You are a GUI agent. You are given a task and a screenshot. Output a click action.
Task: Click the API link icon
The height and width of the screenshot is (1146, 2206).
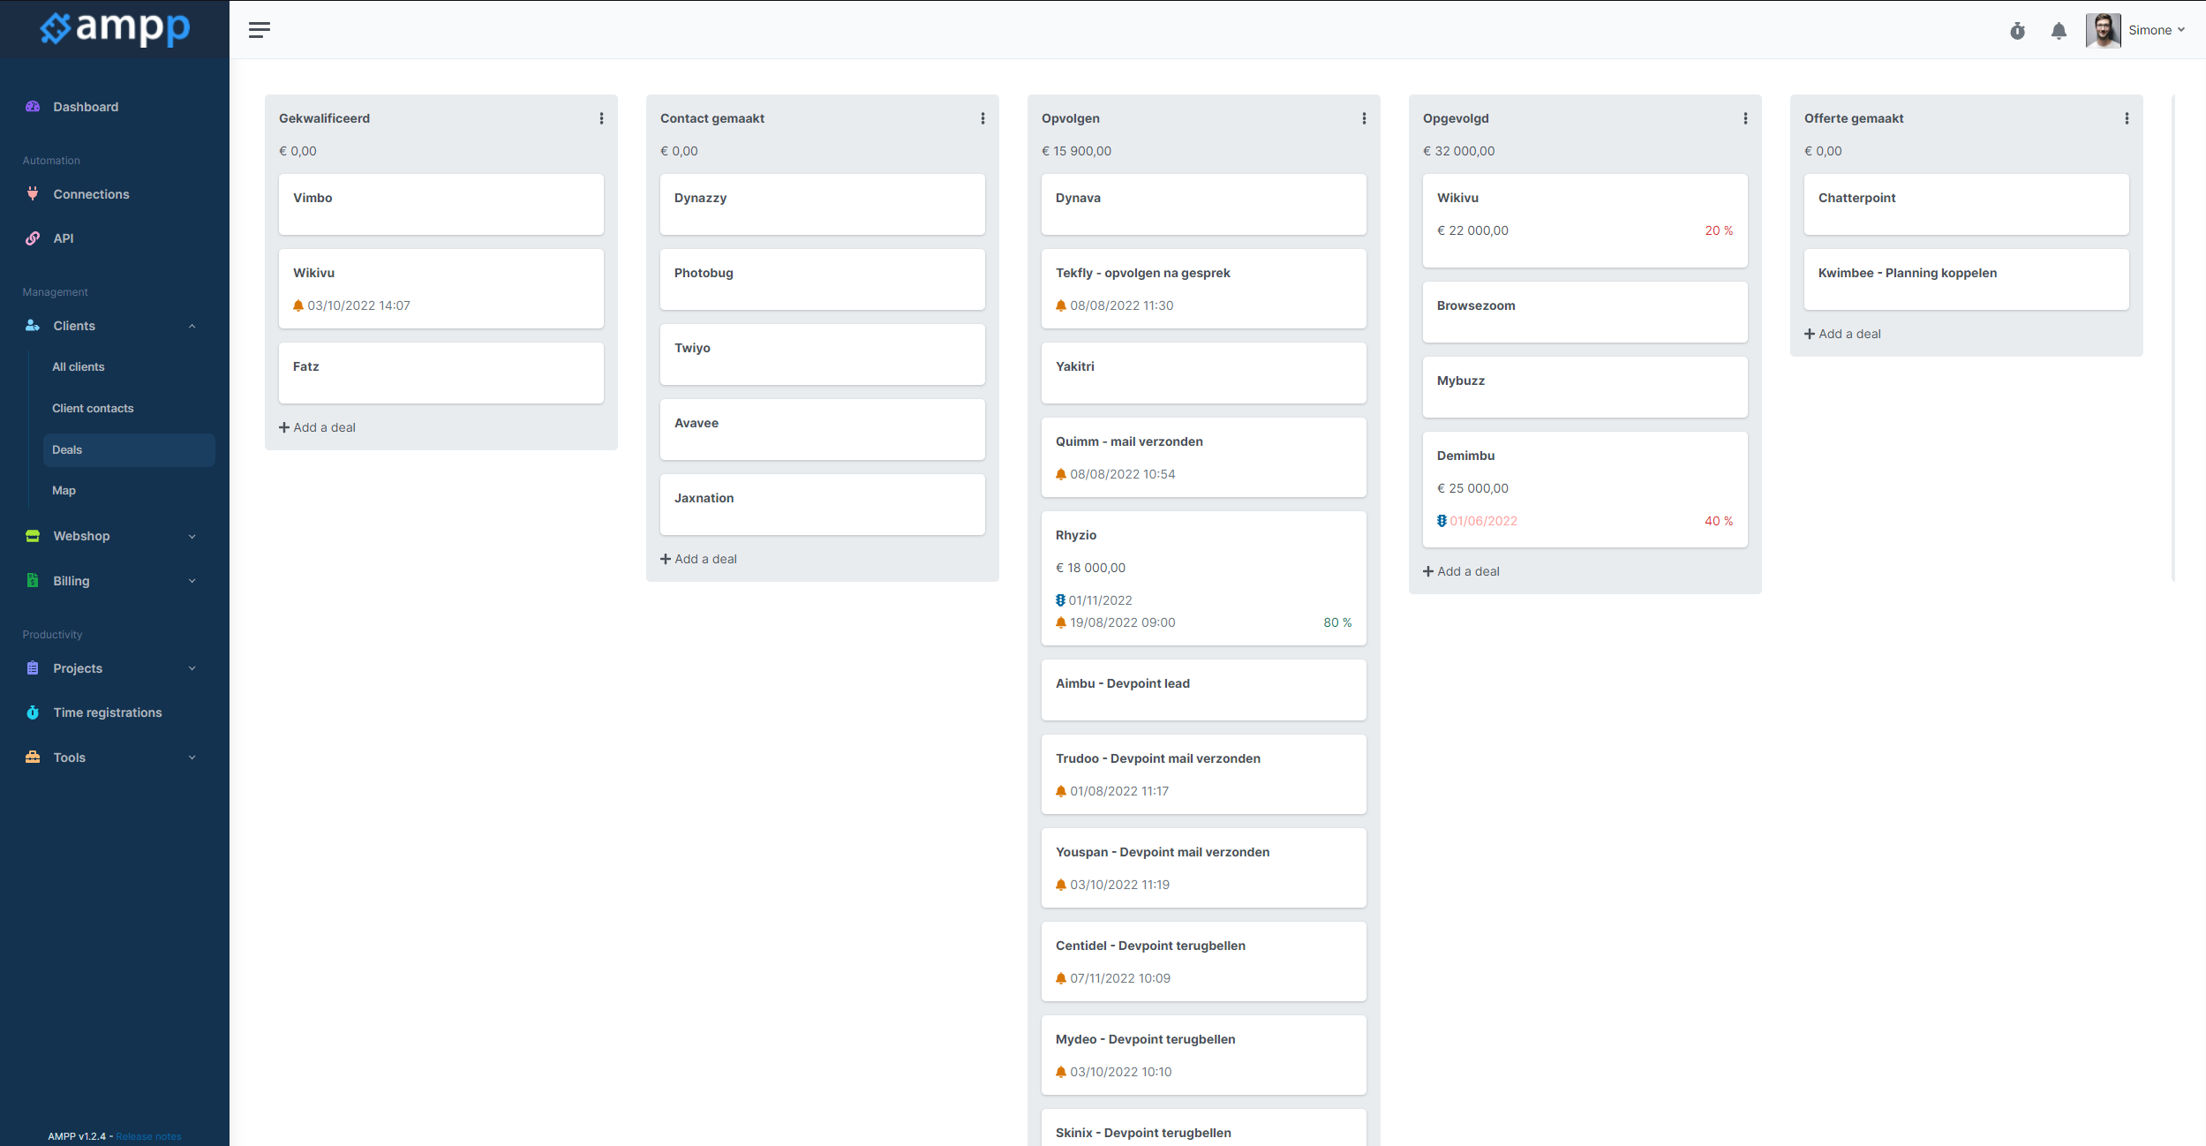coord(33,238)
